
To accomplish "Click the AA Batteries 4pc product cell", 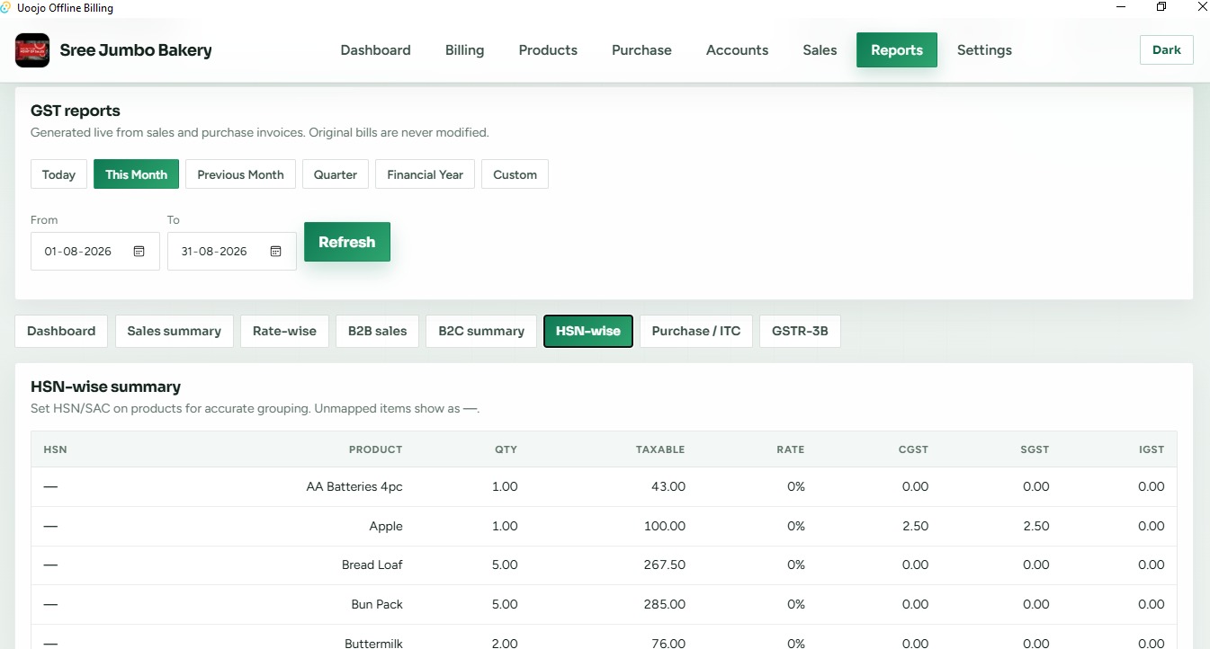I will (x=354, y=486).
